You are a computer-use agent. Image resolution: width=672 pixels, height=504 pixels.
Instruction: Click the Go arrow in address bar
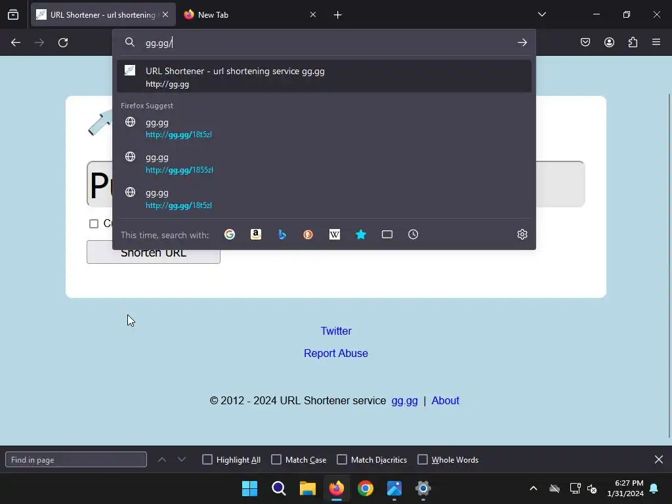(522, 43)
